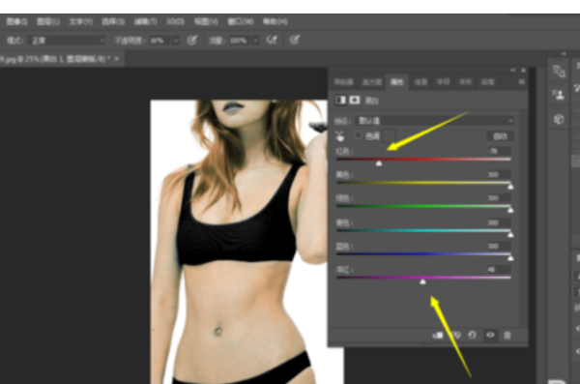This screenshot has width=580, height=384.
Task: Click the 自动 auto button
Action: click(x=501, y=136)
